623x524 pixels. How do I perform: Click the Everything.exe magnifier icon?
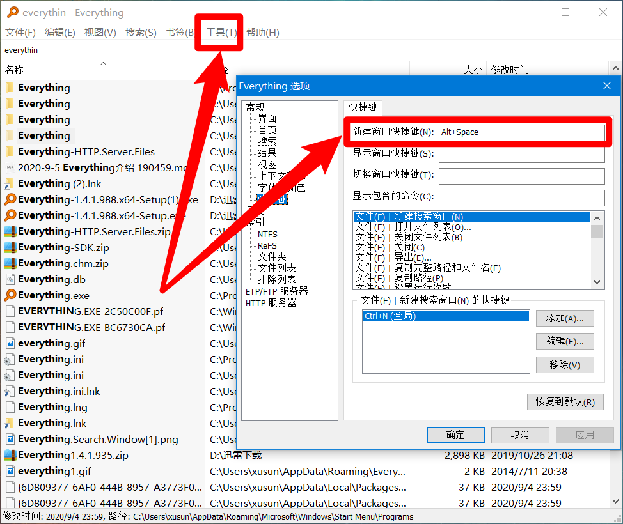(10, 295)
